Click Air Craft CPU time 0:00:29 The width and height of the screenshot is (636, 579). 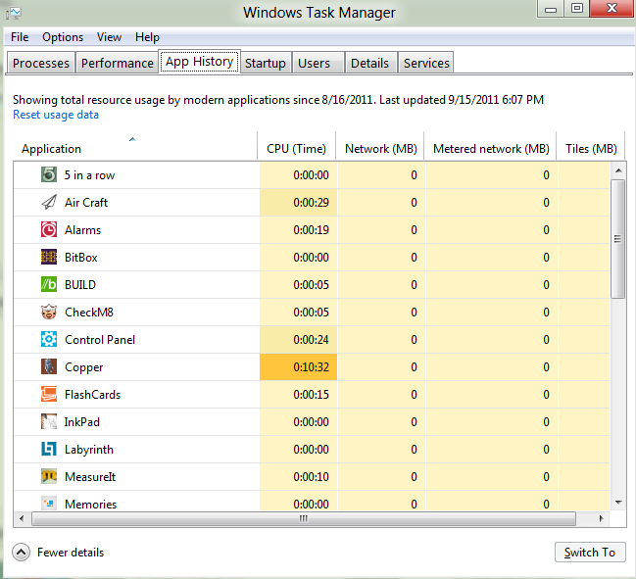tap(298, 203)
